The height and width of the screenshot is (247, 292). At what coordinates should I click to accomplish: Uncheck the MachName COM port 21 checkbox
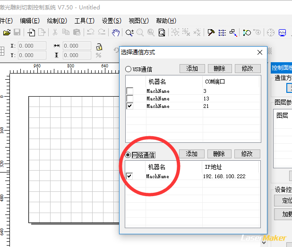coord(129,106)
